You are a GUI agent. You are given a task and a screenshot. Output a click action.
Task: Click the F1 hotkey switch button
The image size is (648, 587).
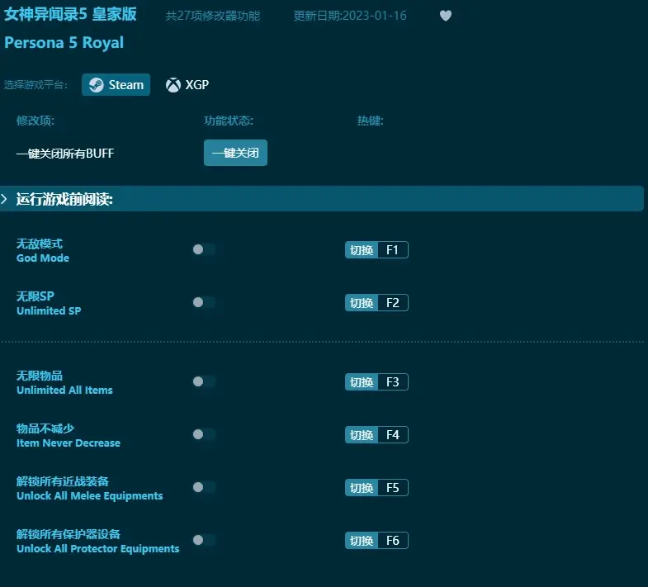point(376,249)
